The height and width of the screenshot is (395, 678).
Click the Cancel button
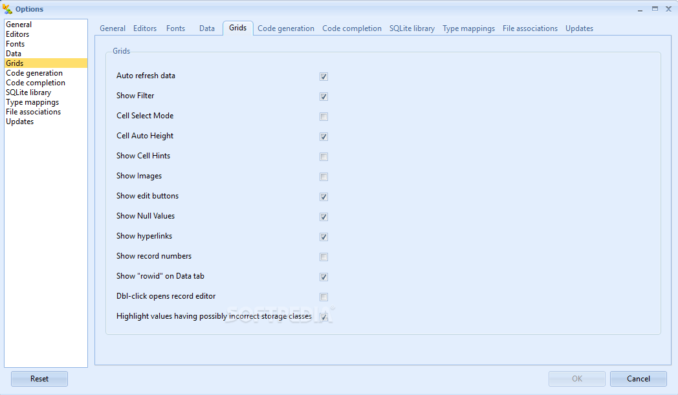(639, 379)
